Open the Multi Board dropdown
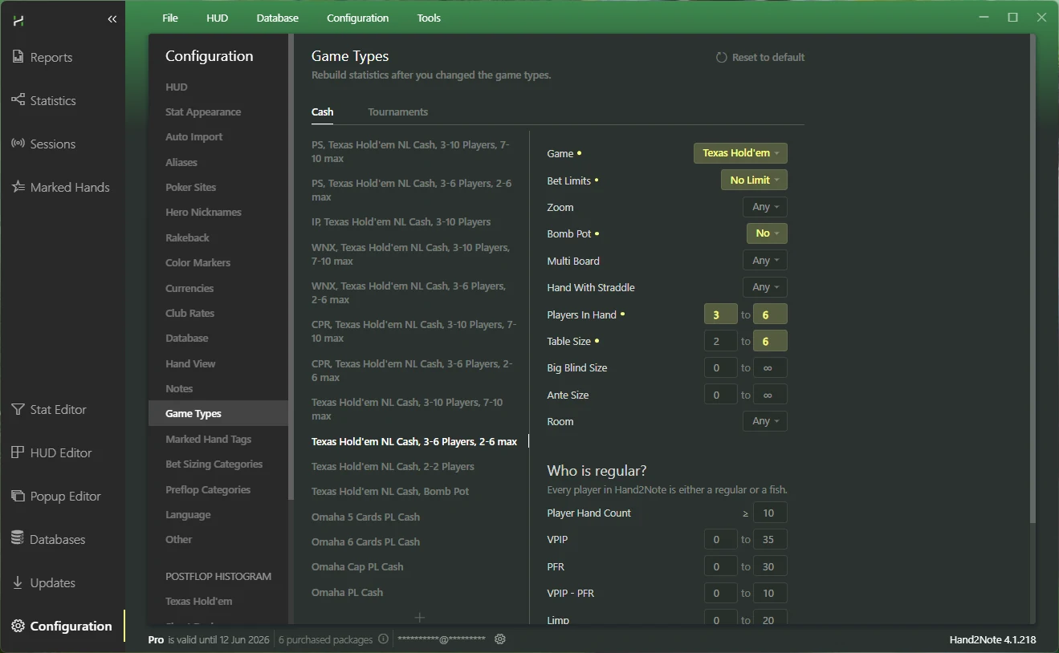The width and height of the screenshot is (1059, 653). [x=765, y=261]
